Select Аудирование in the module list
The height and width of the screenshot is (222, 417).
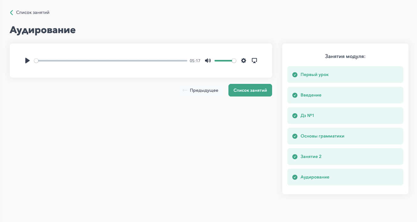[x=345, y=177]
